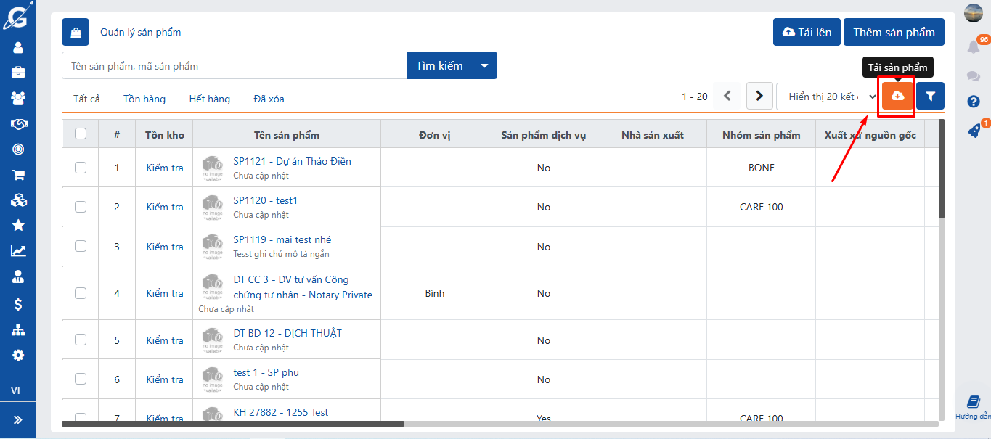991x439 pixels.
Task: Click the rocket icon on right panel
Action: pyautogui.click(x=974, y=131)
